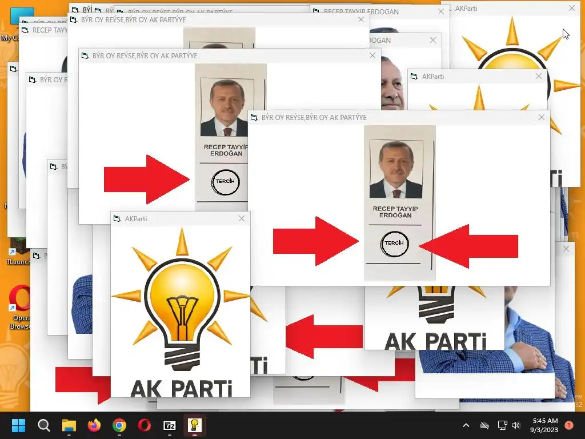Click the middle BÝR OY REÝSE title bar

pos(230,55)
